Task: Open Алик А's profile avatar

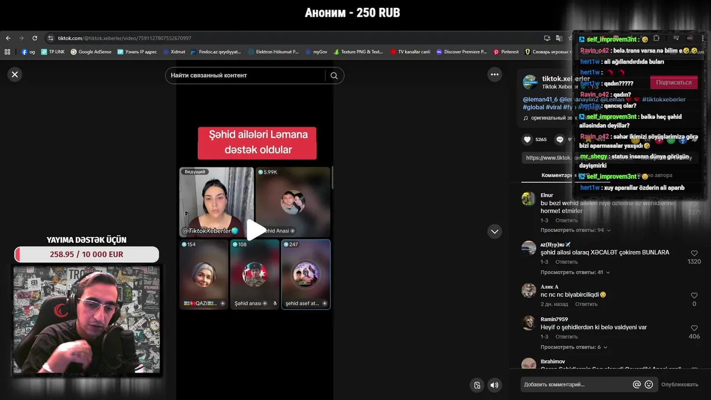Action: click(529, 291)
